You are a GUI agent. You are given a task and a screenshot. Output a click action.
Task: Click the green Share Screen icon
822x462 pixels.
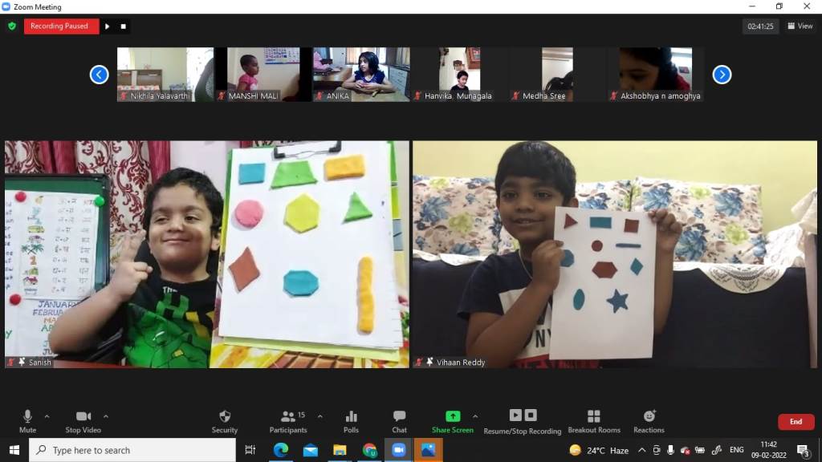click(453, 416)
